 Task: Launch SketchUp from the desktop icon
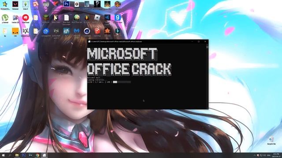[x=97, y=31]
